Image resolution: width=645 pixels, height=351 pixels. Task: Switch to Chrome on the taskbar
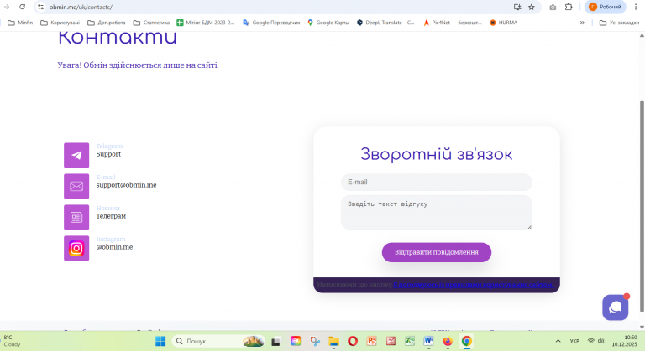[x=466, y=341]
